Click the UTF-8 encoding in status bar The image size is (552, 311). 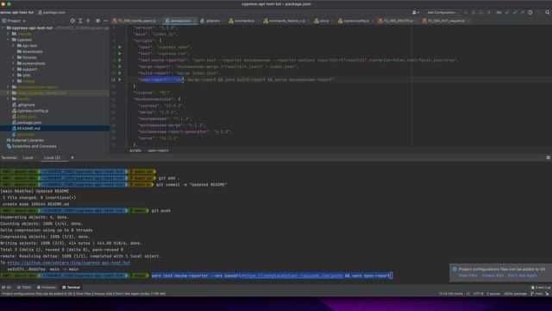(x=478, y=294)
